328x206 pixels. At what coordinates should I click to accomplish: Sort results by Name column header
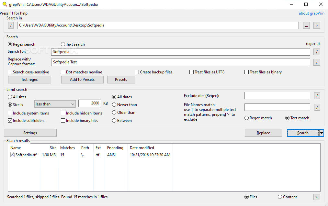tap(24, 148)
